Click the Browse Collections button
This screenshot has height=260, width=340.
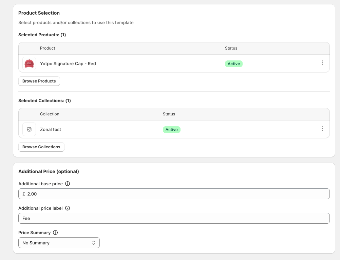click(x=41, y=147)
